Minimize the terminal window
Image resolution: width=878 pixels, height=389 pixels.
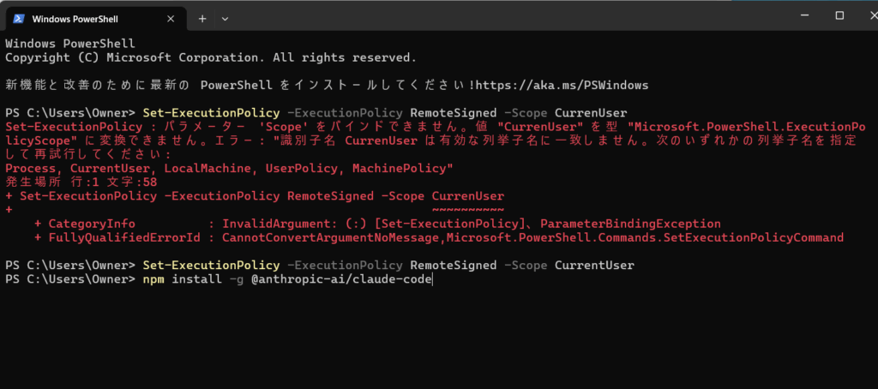[x=799, y=15]
